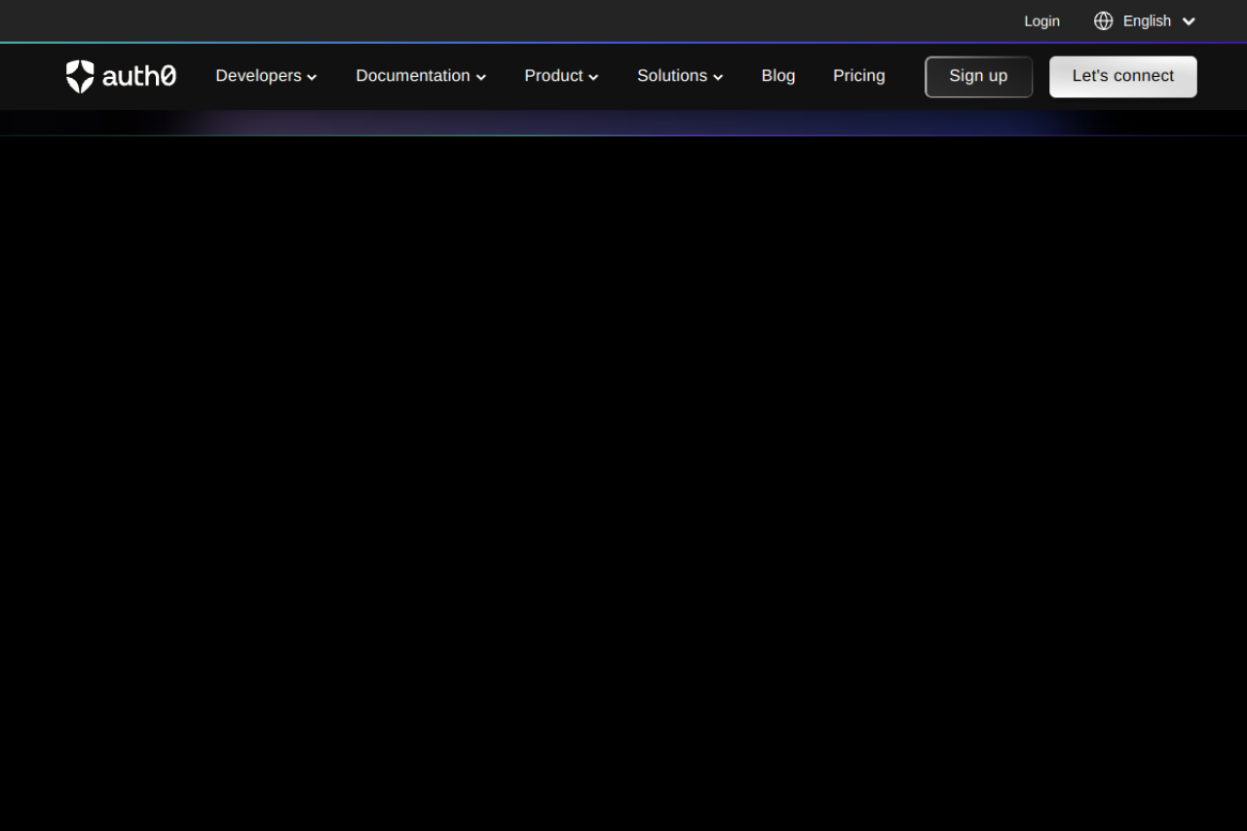Click the auth0 wordmark text
The height and width of the screenshot is (831, 1247).
point(139,76)
